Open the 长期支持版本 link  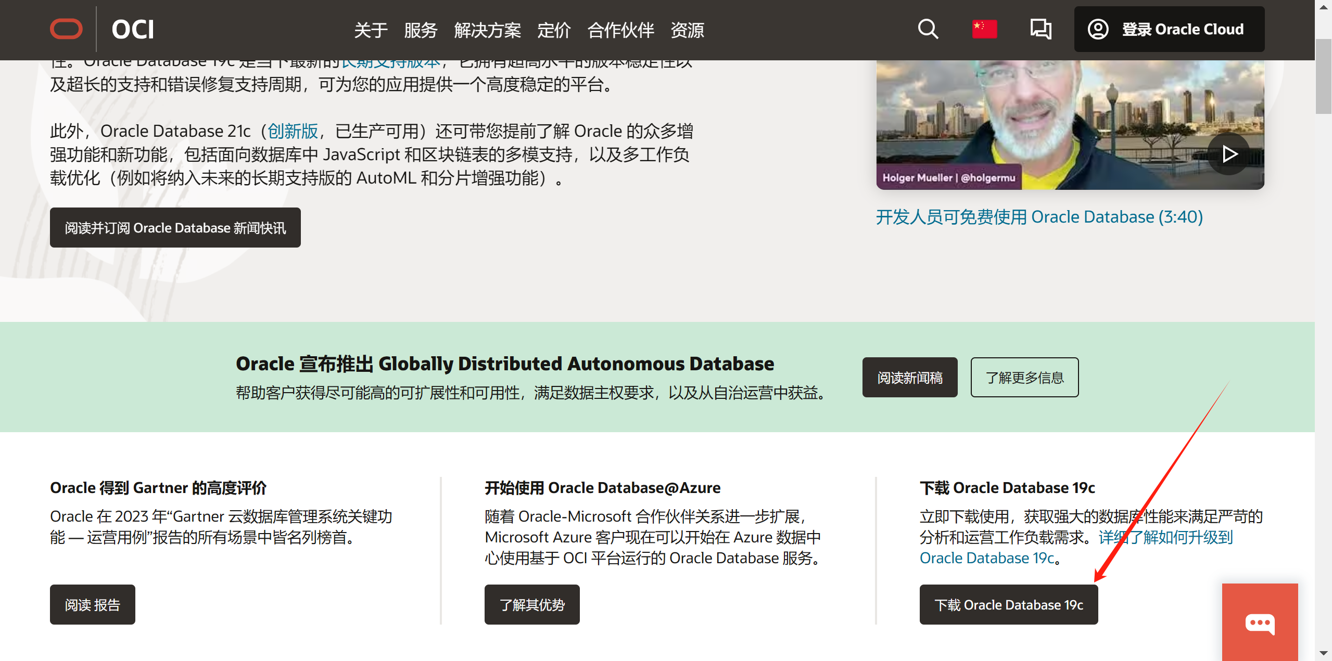pos(390,64)
